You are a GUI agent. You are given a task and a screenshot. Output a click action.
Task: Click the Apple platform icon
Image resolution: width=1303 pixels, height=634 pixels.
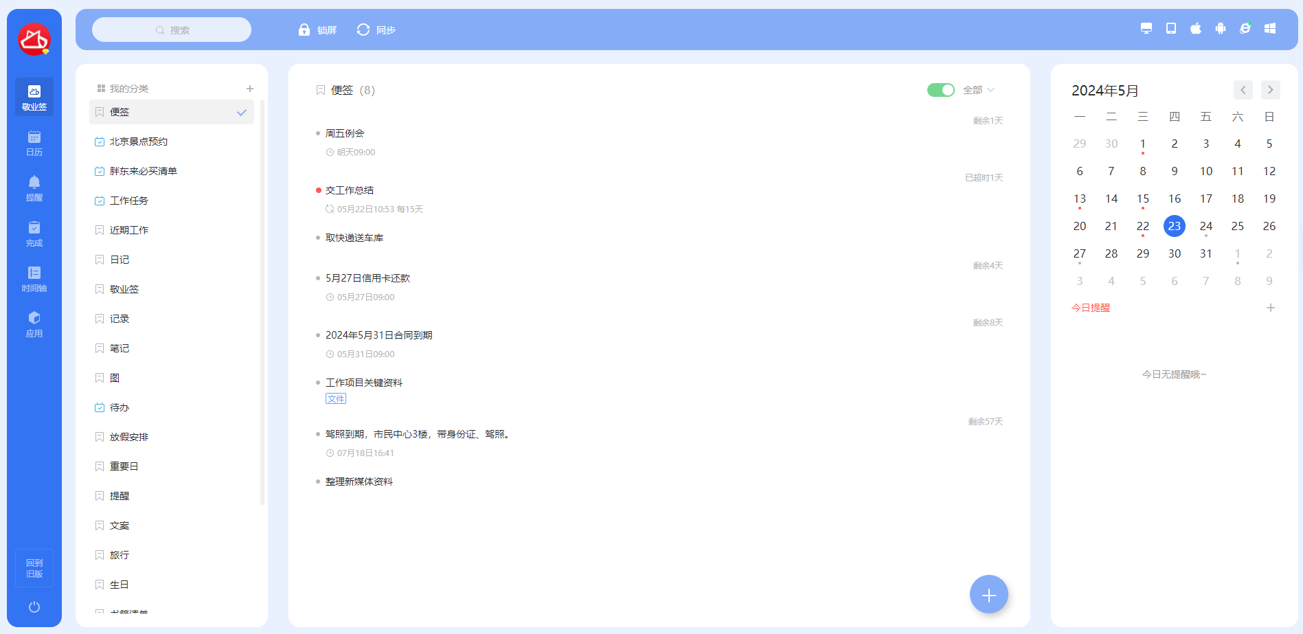pyautogui.click(x=1196, y=28)
